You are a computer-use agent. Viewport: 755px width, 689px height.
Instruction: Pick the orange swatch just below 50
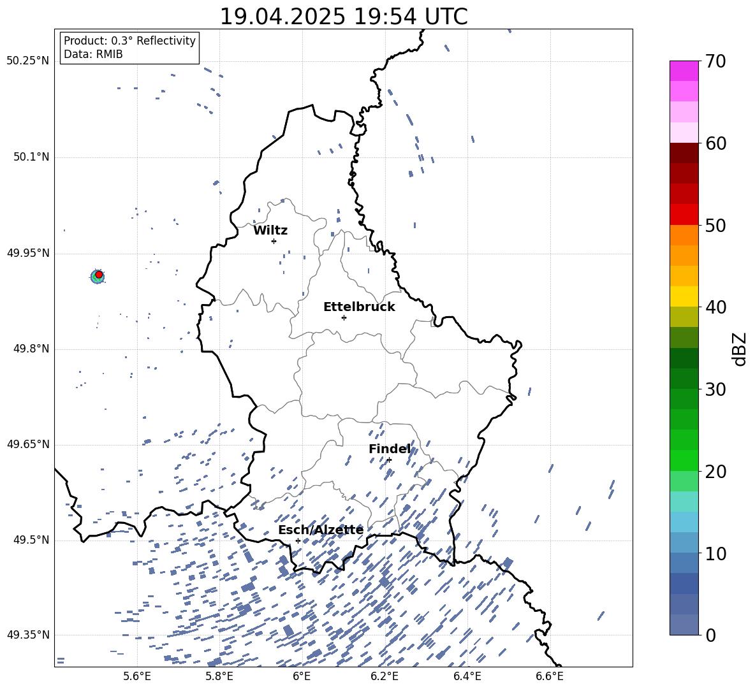[x=684, y=235]
